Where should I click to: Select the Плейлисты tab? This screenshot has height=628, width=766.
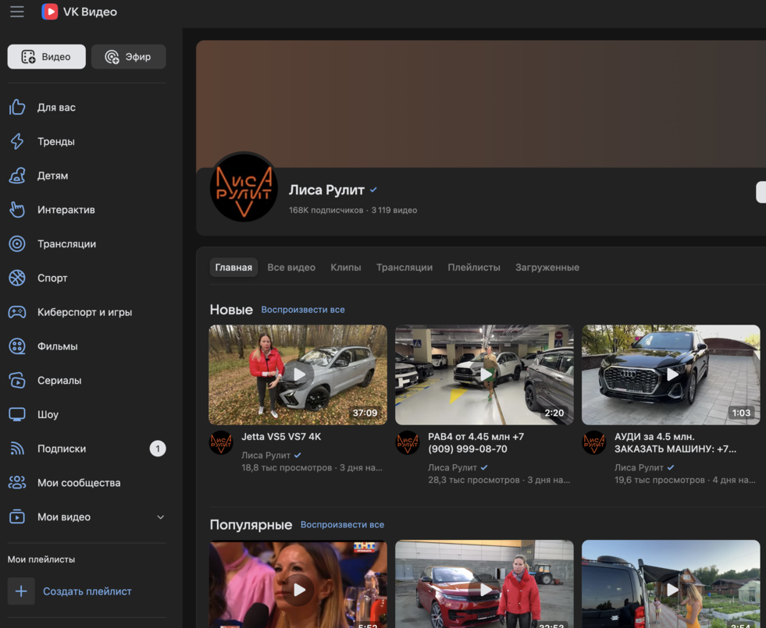pyautogui.click(x=474, y=268)
